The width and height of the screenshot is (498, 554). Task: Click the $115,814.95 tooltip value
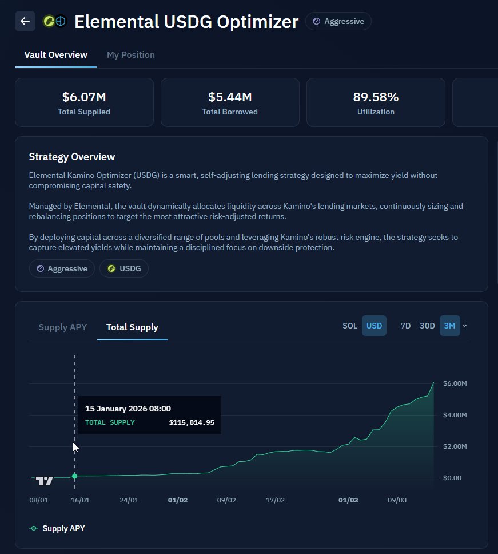coord(192,422)
